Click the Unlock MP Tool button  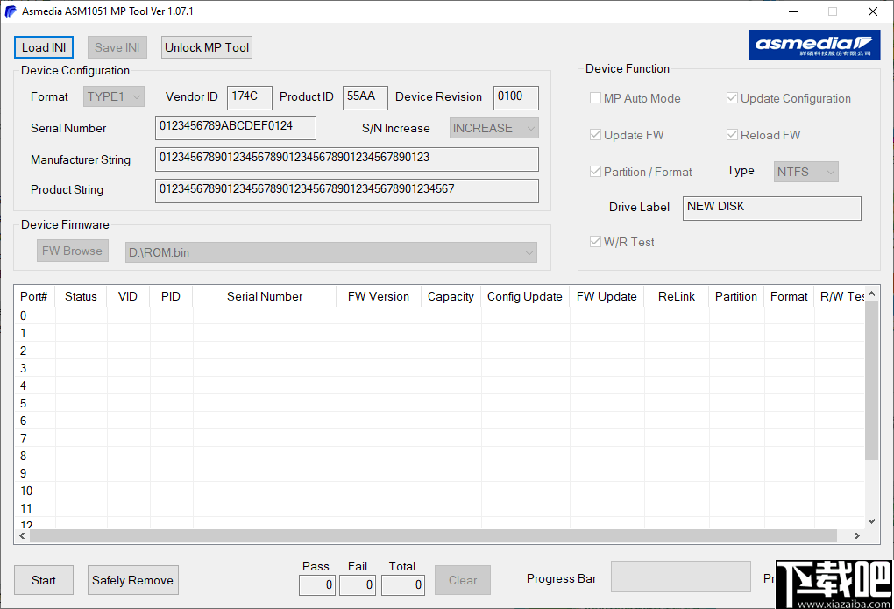(206, 47)
